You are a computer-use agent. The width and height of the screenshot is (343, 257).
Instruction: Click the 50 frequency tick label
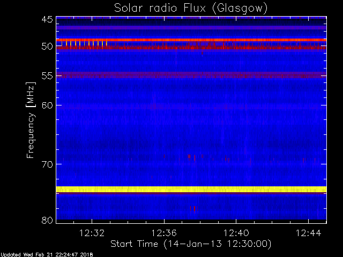click(x=47, y=46)
